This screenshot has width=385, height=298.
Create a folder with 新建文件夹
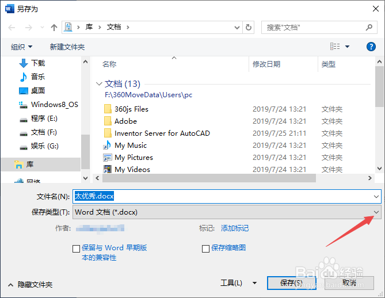click(x=67, y=47)
